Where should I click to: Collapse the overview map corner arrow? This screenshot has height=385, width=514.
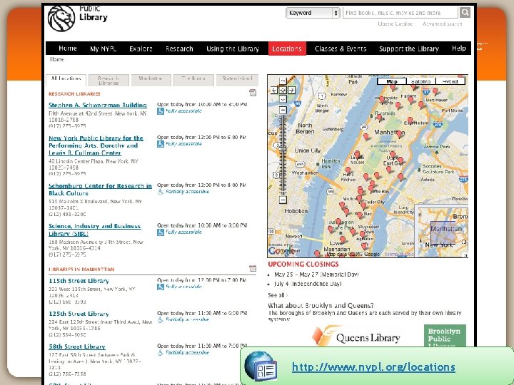[465, 255]
